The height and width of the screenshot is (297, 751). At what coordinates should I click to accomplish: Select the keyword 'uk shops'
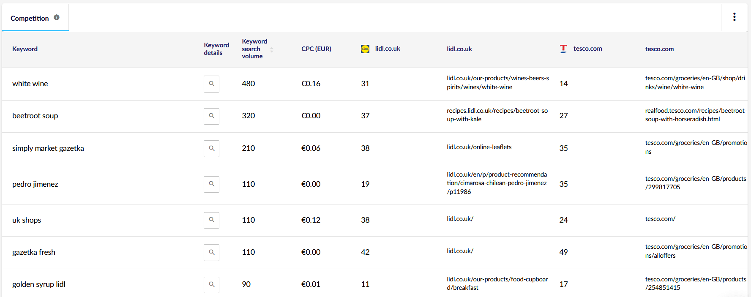27,220
